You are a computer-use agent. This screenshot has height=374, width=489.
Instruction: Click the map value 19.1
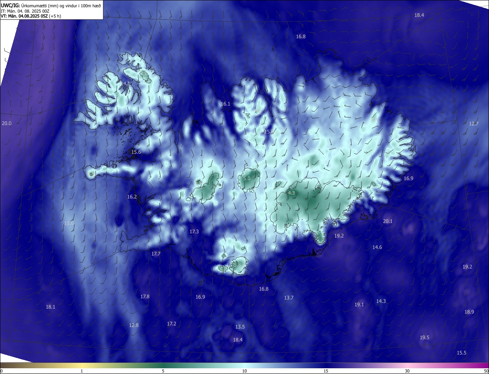click(359, 304)
